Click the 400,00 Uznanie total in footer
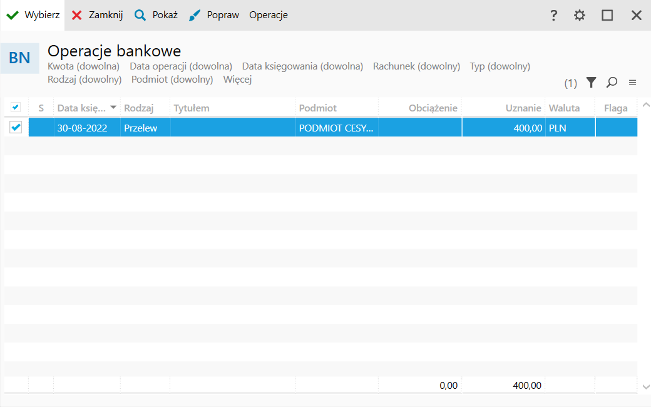 click(x=527, y=386)
